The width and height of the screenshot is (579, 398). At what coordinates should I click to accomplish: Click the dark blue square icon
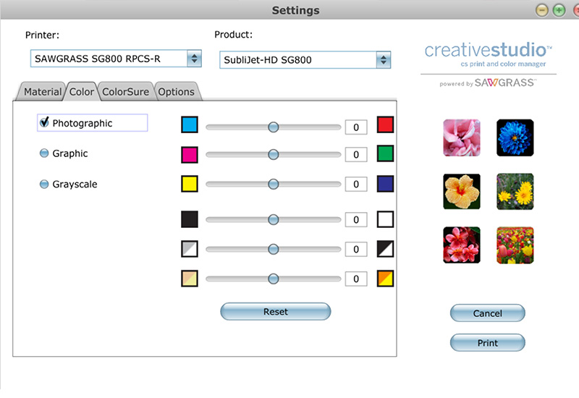coord(386,183)
